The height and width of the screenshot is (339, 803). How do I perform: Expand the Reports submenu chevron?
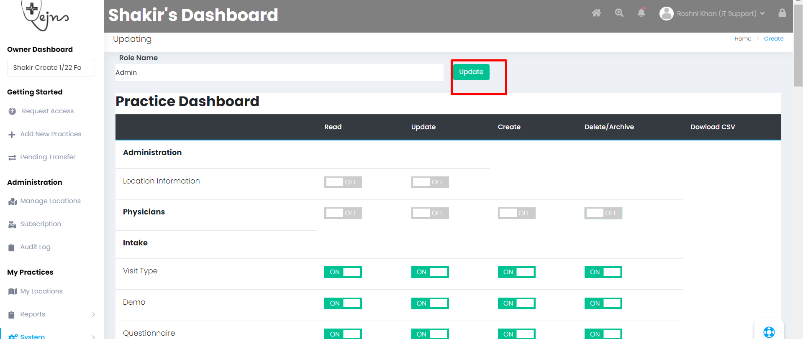[93, 315]
